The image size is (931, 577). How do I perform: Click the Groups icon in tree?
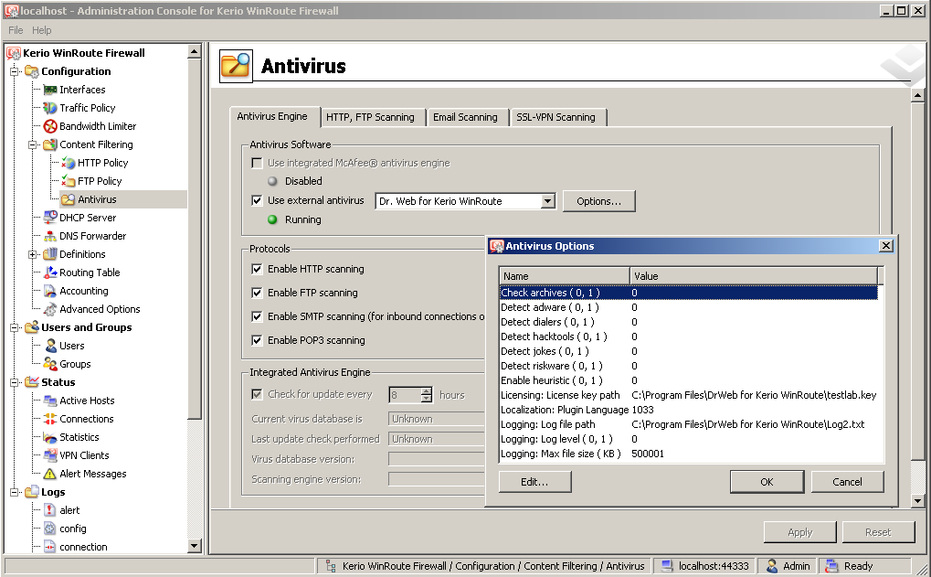pyautogui.click(x=50, y=364)
